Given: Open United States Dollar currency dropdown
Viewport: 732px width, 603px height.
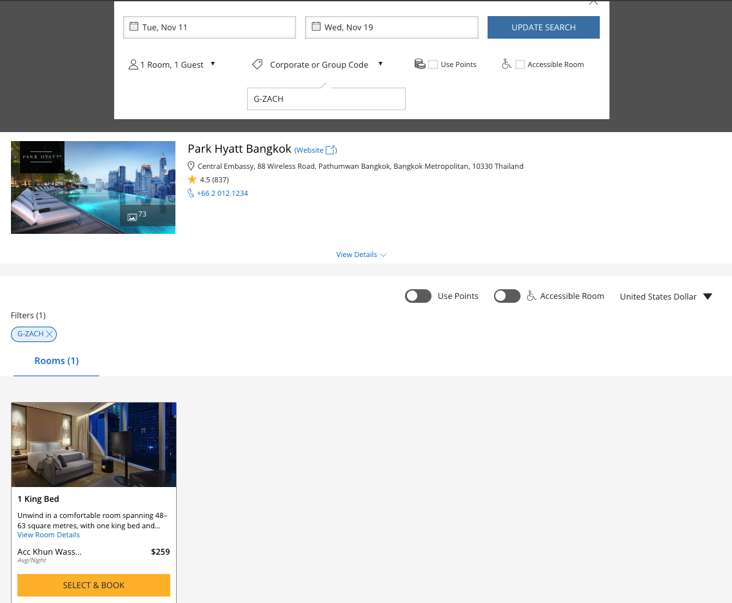Looking at the screenshot, I should click(666, 296).
